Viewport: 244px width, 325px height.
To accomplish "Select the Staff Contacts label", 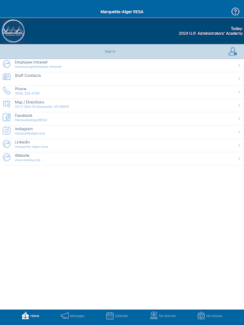I will pyautogui.click(x=28, y=76).
